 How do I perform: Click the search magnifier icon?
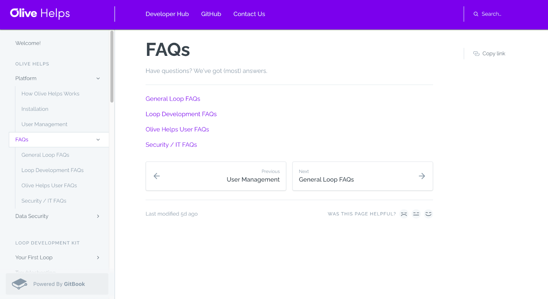point(476,14)
